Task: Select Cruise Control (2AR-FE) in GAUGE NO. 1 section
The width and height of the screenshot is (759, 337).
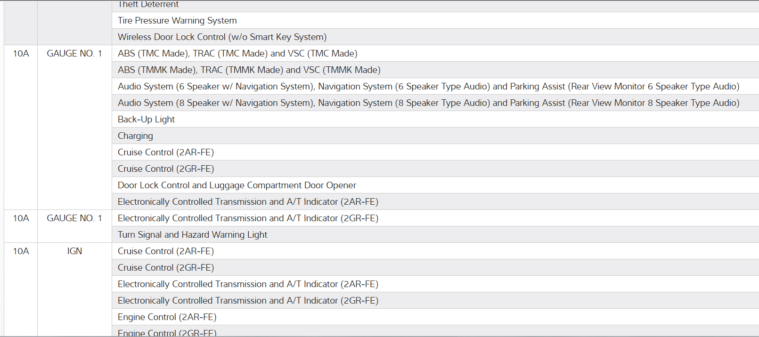Action: point(165,152)
